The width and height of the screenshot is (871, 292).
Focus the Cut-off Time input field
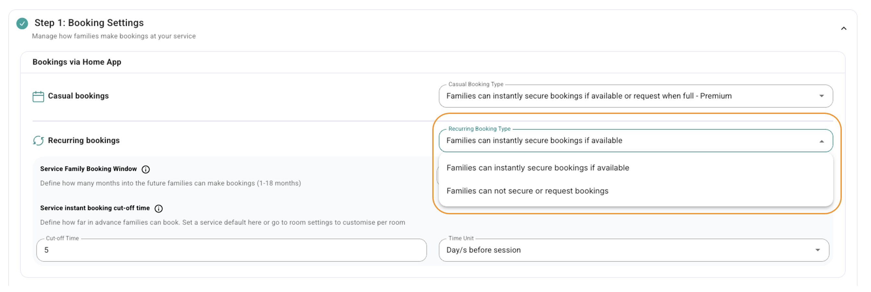[231, 250]
